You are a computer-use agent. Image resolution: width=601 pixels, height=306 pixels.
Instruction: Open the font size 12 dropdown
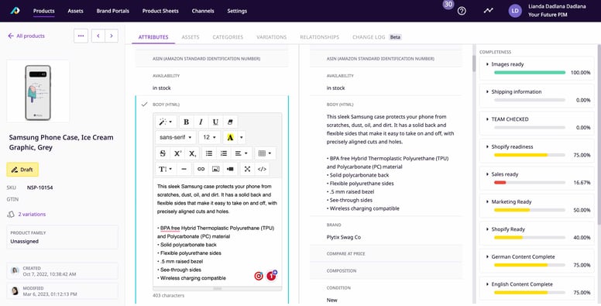coord(209,137)
